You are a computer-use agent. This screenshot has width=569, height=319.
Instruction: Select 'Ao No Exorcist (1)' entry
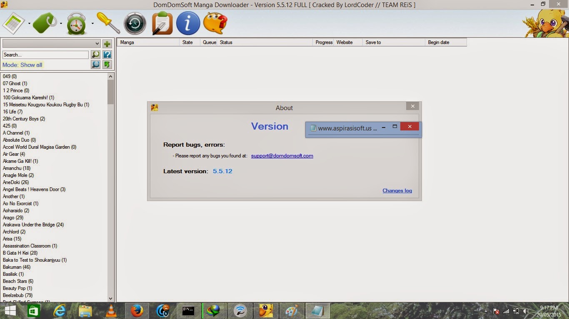20,204
